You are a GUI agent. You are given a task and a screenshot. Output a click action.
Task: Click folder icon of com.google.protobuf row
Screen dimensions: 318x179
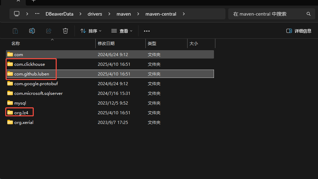(10, 83)
